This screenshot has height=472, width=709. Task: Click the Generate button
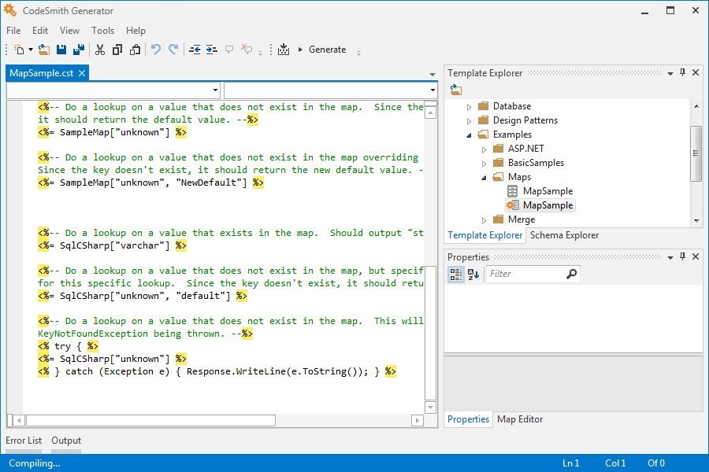[322, 50]
